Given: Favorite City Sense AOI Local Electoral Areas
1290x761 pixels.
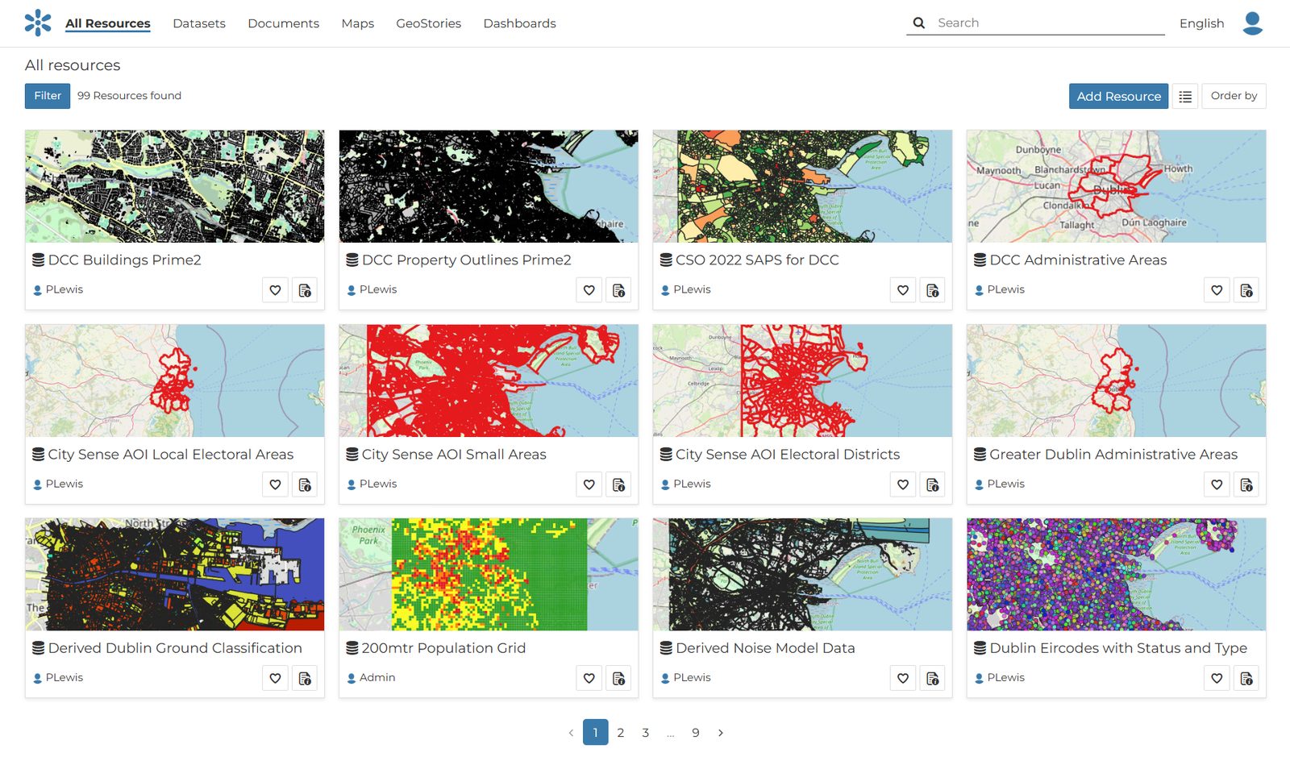Looking at the screenshot, I should tap(275, 484).
